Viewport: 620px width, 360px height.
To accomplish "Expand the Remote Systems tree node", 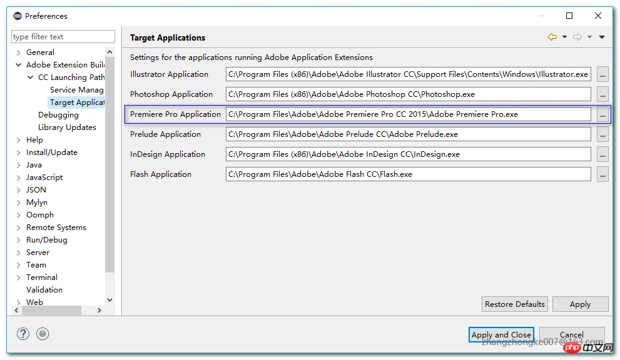I will [x=18, y=227].
